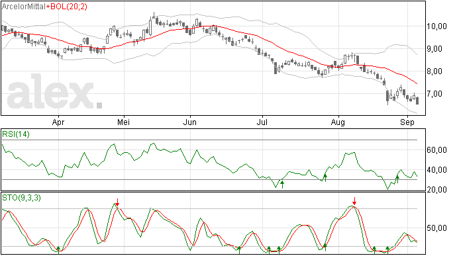This screenshot has height=256, width=457.
Task: Click the 20,00 RSI axis value
Action: point(436,190)
